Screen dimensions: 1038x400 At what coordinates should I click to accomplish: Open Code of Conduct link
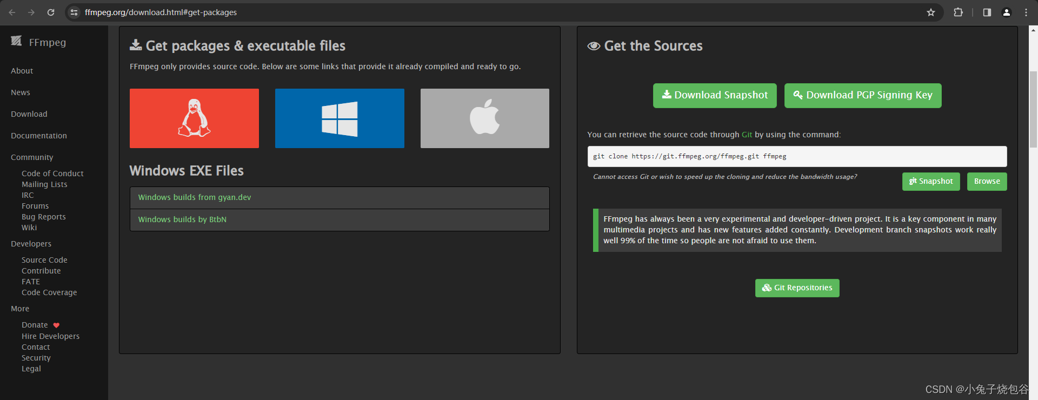click(52, 174)
